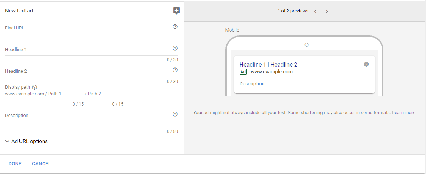Go to next ad preview
Image resolution: width=426 pixels, height=174 pixels.
327,11
